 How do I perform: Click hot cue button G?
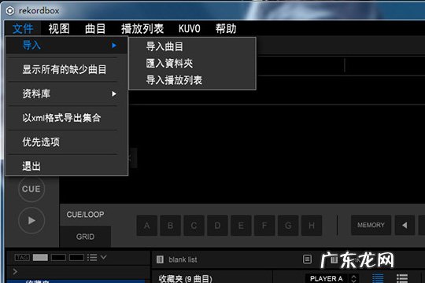(288, 226)
